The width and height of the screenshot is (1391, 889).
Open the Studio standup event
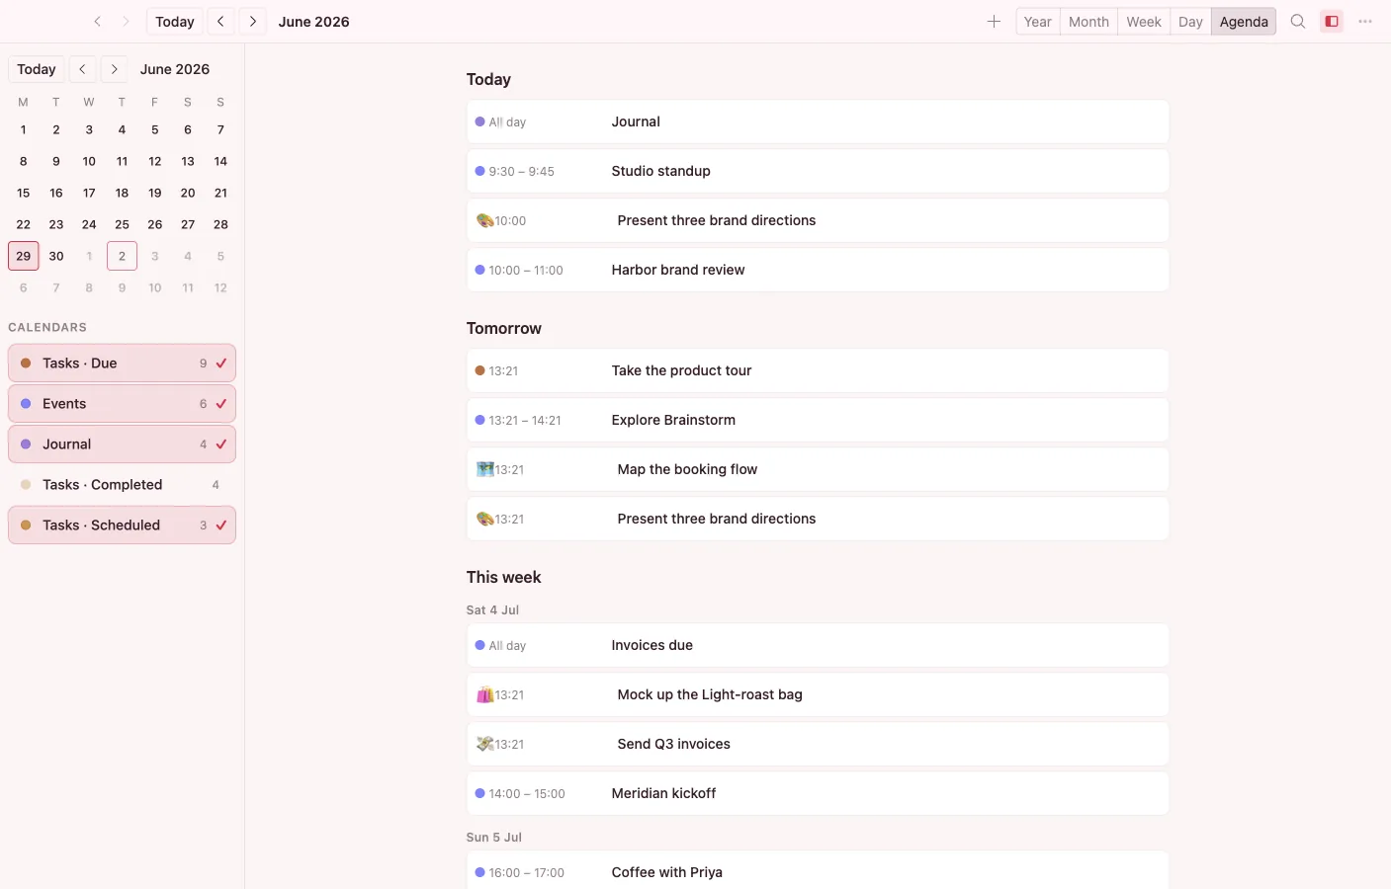818,171
